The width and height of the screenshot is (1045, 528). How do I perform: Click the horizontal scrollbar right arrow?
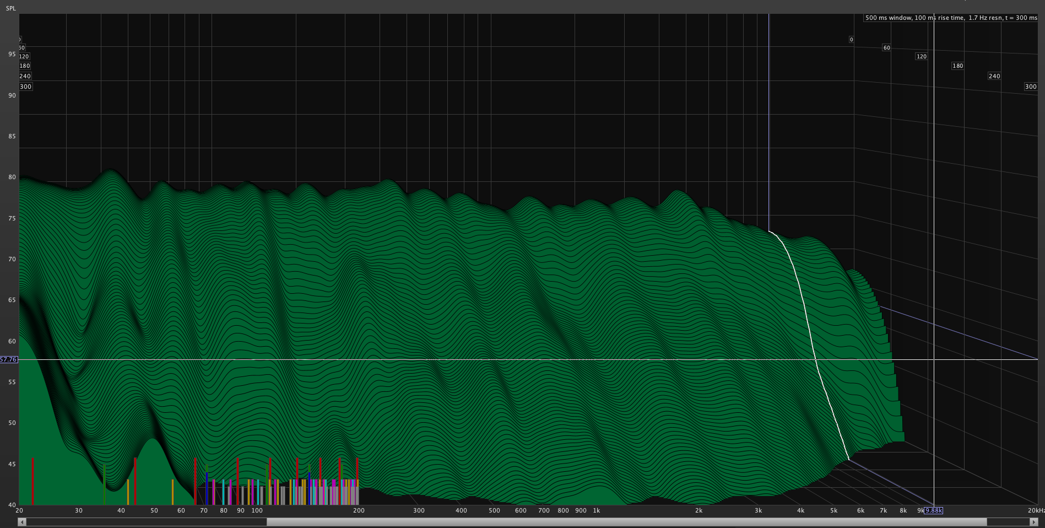coord(1034,522)
